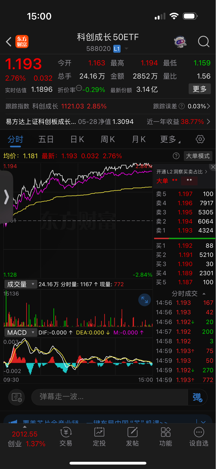Select 买5 order at 1.187
The width and height of the screenshot is (216, 469).
185,282
